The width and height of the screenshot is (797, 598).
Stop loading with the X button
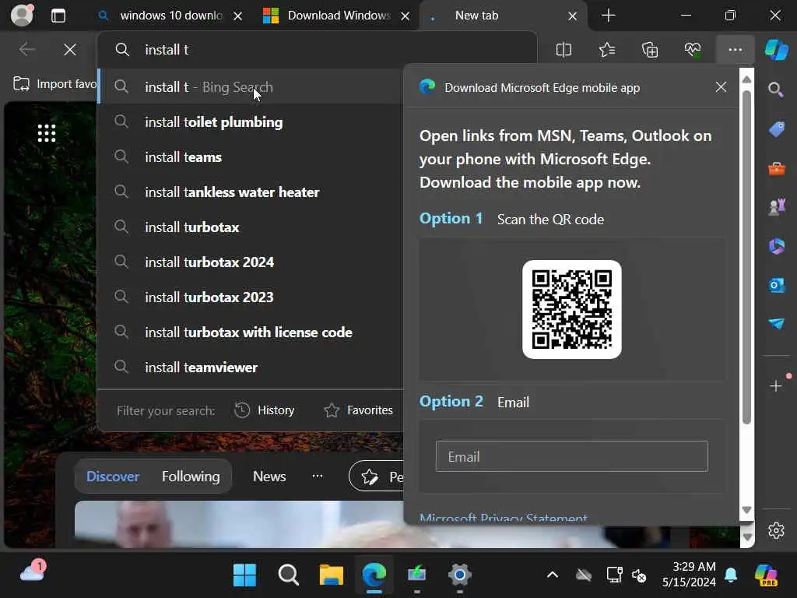tap(69, 50)
